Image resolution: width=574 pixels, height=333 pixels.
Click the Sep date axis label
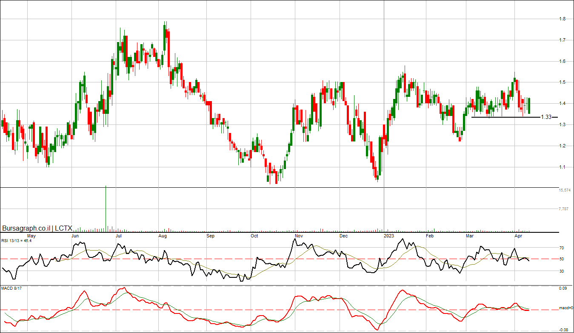(x=211, y=235)
